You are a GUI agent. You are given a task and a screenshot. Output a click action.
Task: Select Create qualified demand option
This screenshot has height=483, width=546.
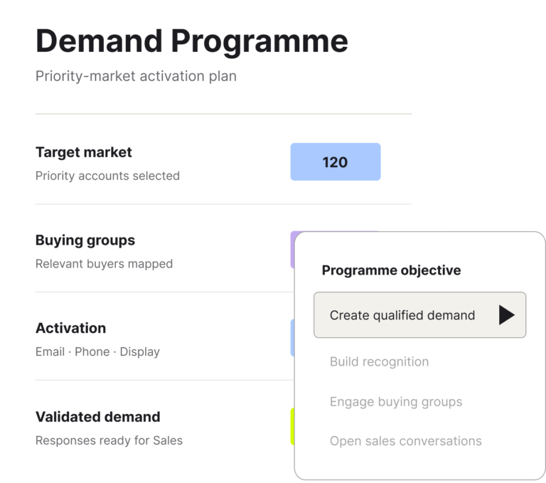tap(419, 314)
